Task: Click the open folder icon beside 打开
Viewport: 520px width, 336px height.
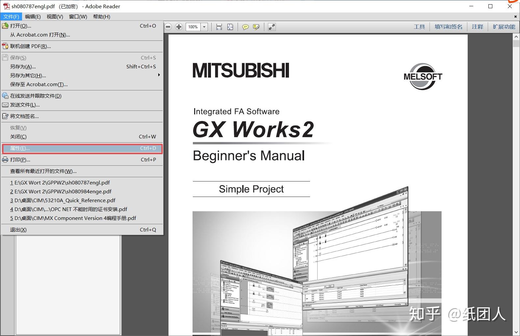Action: coord(5,26)
